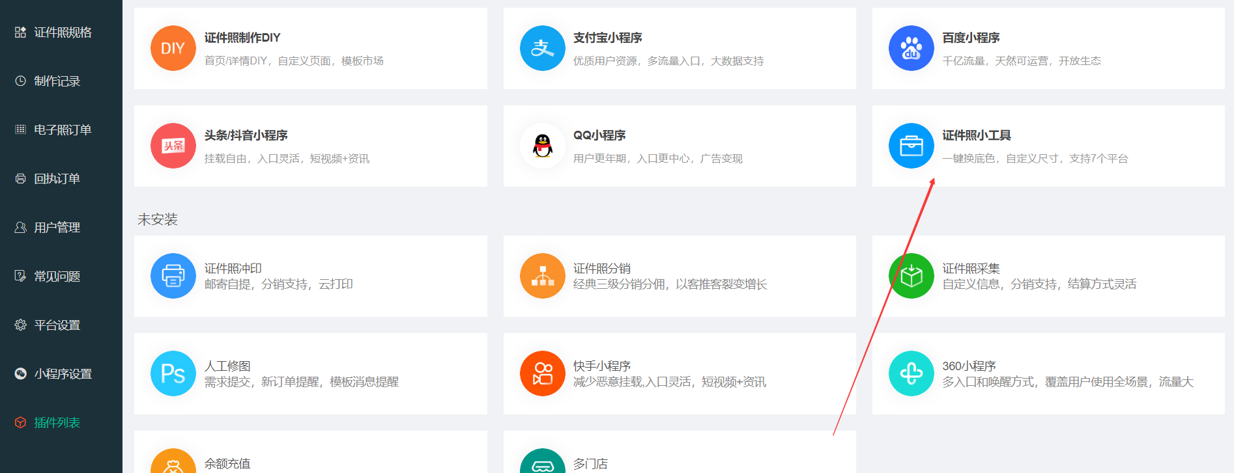Click the 回执订单 printer icon in sidebar
1234x473 pixels.
(x=21, y=178)
